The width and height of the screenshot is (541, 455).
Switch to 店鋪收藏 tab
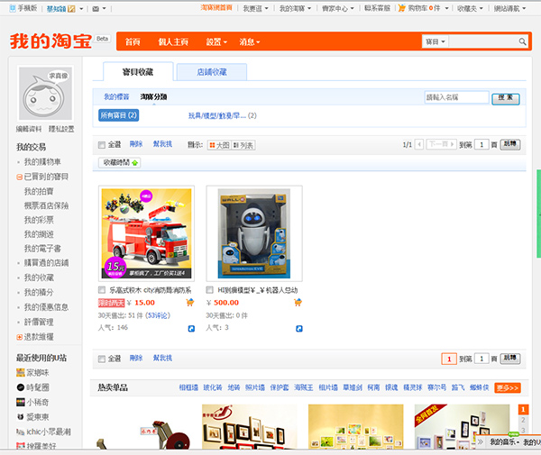point(212,72)
